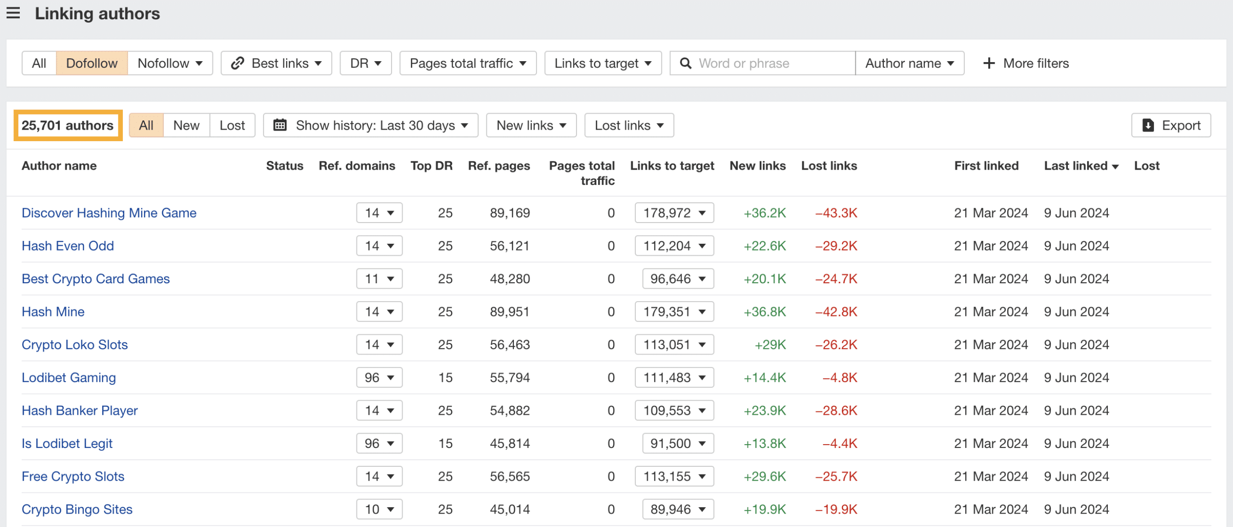Open Pages total traffic filter
The image size is (1233, 527).
coord(468,63)
